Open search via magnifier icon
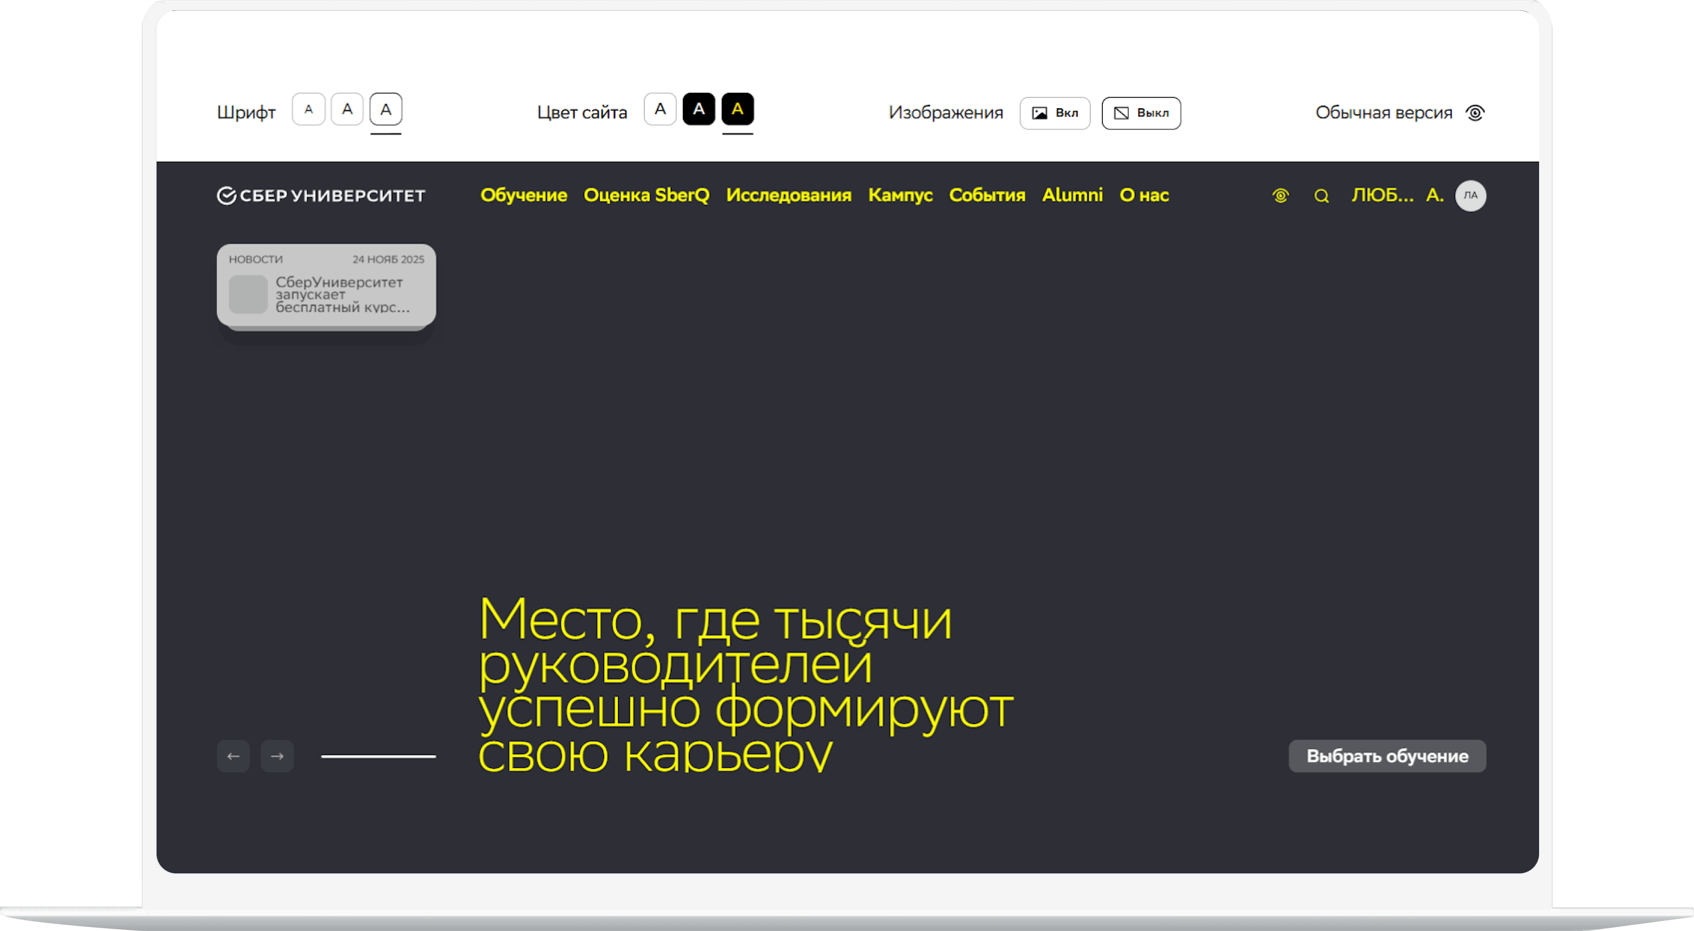This screenshot has height=931, width=1694. point(1321,196)
